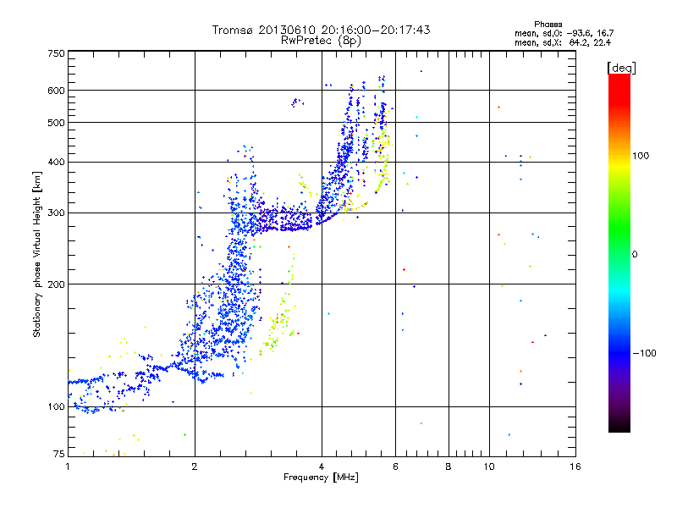
Task: Click the y-axis tick label "75"
Action: pos(59,454)
